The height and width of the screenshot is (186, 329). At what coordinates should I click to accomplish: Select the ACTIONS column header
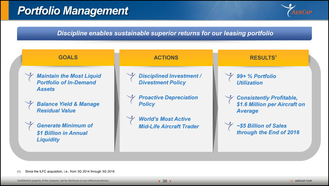[x=166, y=58]
